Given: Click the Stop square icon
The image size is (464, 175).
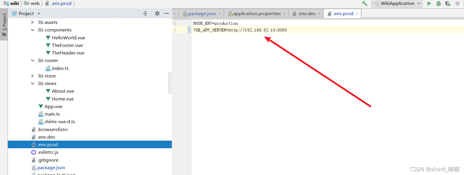Looking at the screenshot, I should (x=457, y=3).
